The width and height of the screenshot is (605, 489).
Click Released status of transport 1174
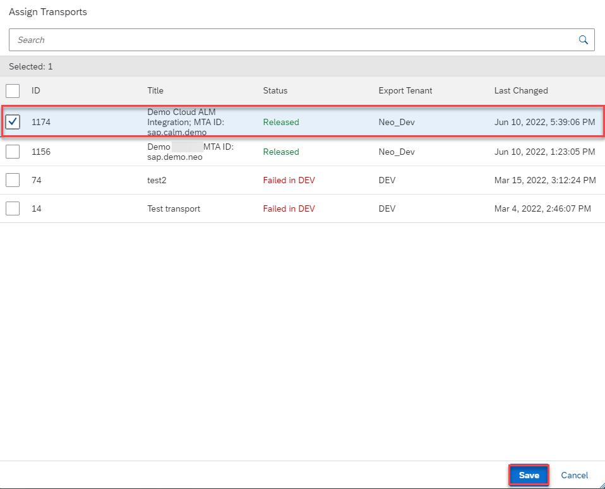point(281,122)
